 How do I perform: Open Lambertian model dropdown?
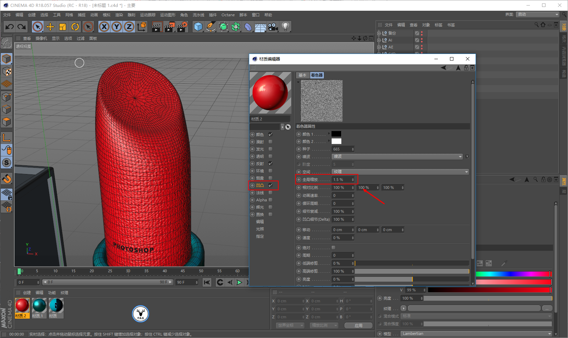pos(476,334)
